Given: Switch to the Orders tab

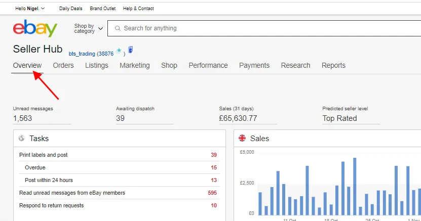Looking at the screenshot, I should pyautogui.click(x=63, y=65).
